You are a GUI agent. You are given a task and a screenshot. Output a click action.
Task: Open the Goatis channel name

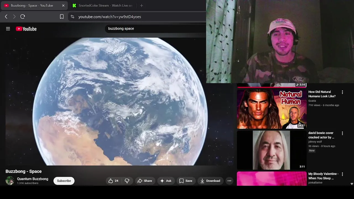coord(312,101)
